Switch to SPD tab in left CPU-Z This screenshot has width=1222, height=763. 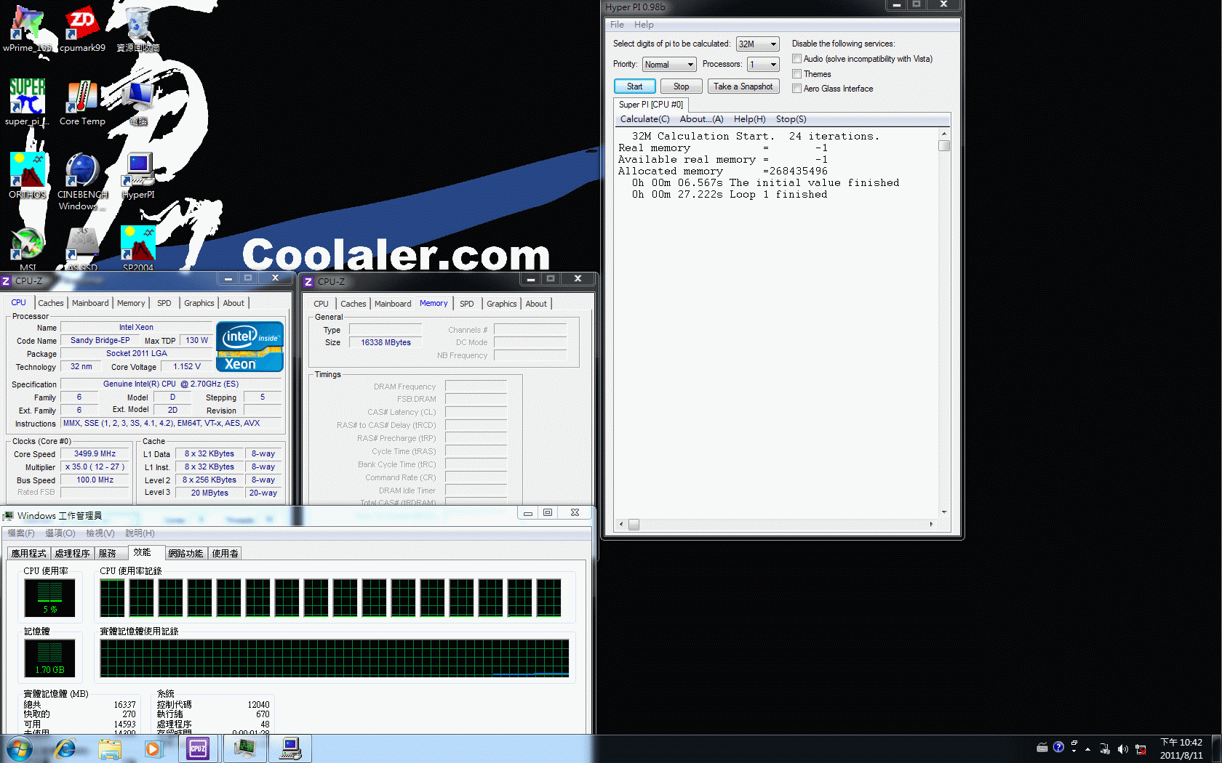coord(164,303)
